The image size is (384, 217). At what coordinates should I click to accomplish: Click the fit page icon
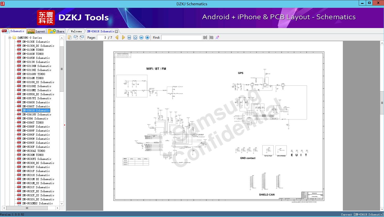click(135, 37)
